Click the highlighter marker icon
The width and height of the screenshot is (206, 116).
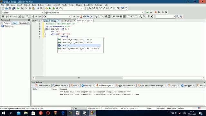click(81, 16)
